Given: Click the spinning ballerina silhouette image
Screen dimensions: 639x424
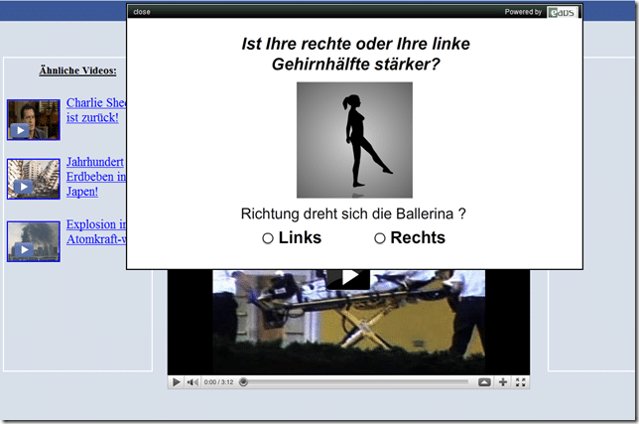Looking at the screenshot, I should (x=354, y=140).
